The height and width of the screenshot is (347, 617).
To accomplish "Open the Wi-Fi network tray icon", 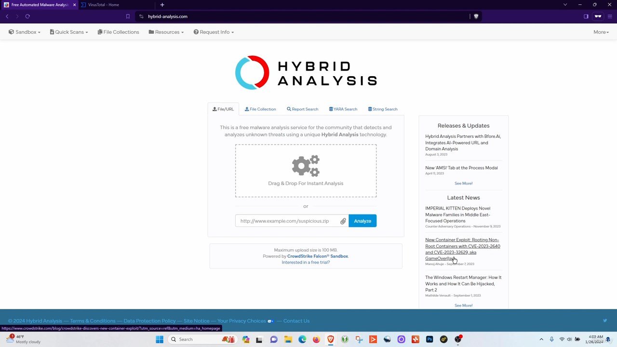I will 562,339.
